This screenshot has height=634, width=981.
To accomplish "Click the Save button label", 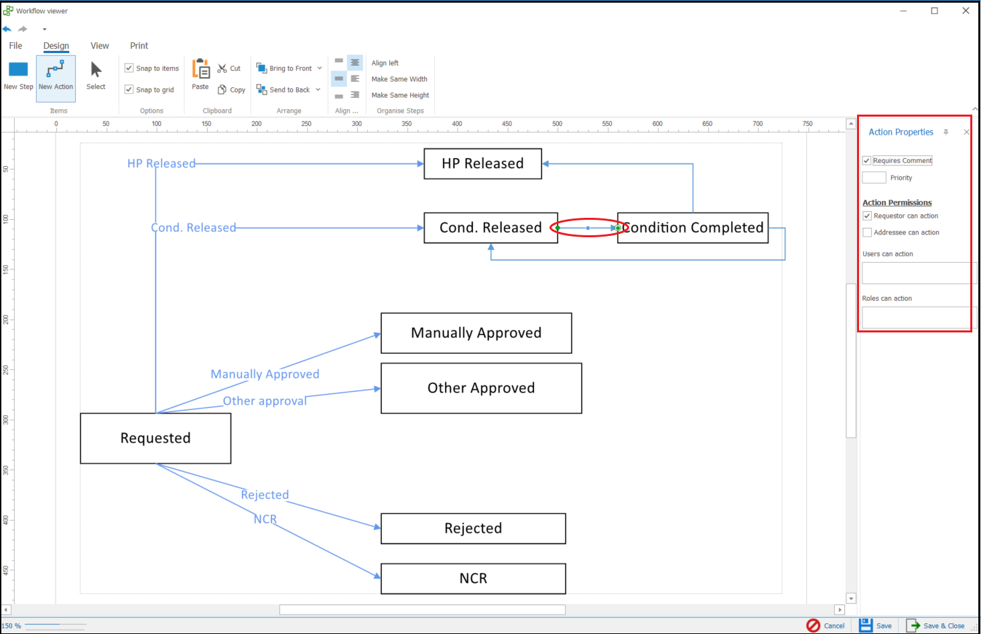I will tap(885, 626).
